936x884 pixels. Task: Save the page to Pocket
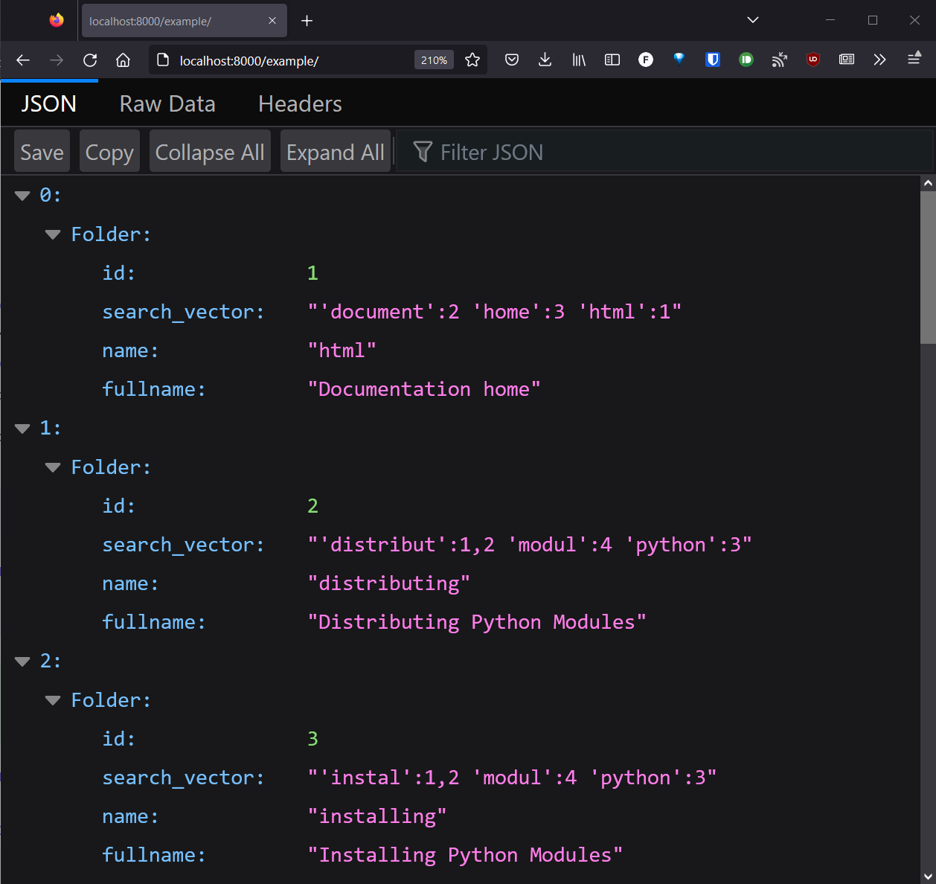511,60
